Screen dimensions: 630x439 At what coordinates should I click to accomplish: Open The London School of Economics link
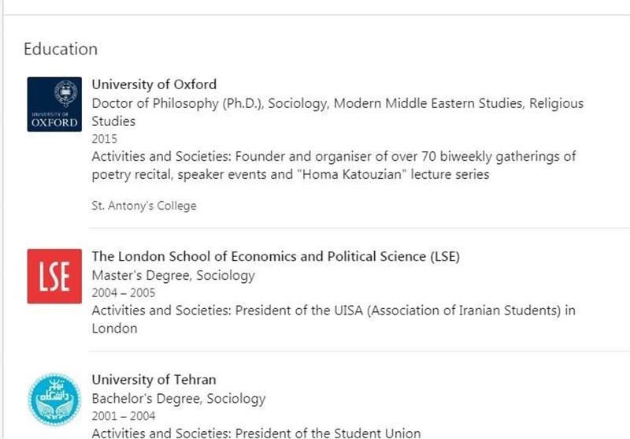276,257
